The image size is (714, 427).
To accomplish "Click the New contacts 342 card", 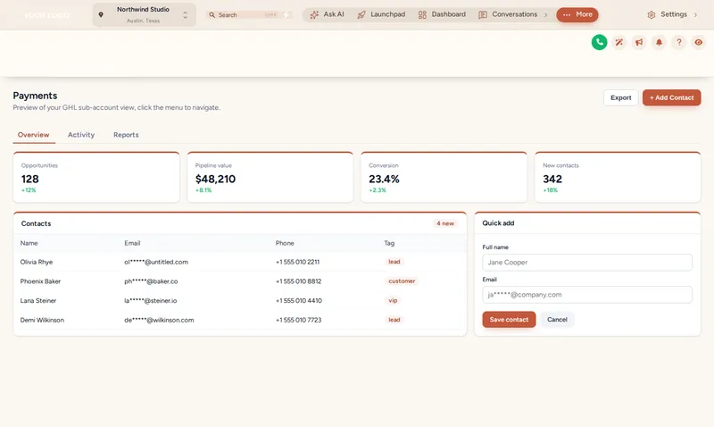I will point(618,177).
